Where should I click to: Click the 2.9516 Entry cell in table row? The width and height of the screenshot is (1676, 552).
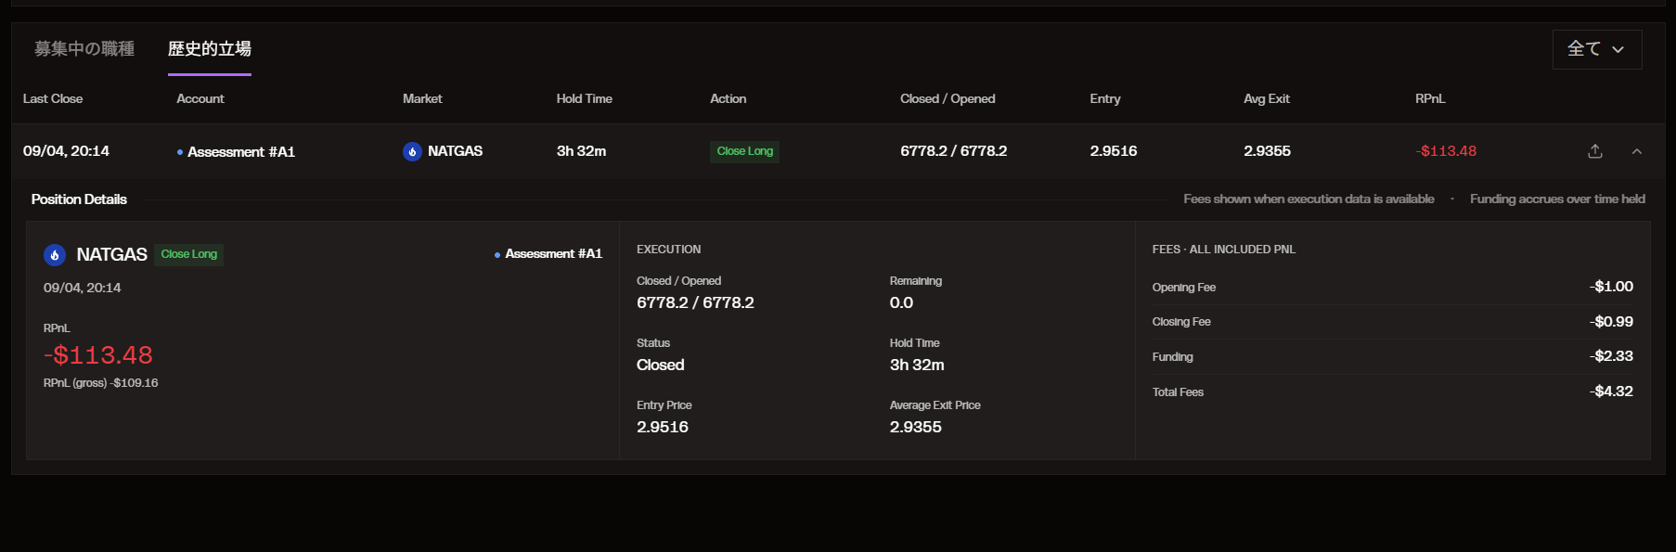pyautogui.click(x=1114, y=151)
